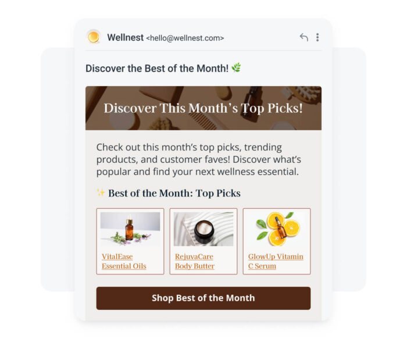The image size is (407, 339).
Task: Click the hello@wellnest.com email address
Action: click(x=185, y=38)
